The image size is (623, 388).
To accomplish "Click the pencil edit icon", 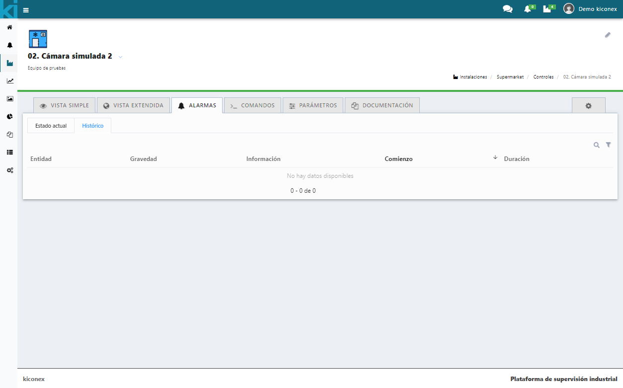I will [x=607, y=35].
